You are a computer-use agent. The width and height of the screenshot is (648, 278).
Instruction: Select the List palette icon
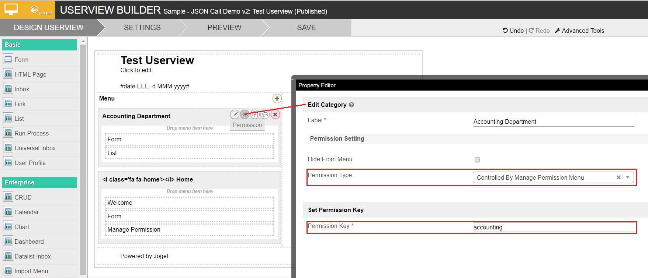click(x=8, y=118)
